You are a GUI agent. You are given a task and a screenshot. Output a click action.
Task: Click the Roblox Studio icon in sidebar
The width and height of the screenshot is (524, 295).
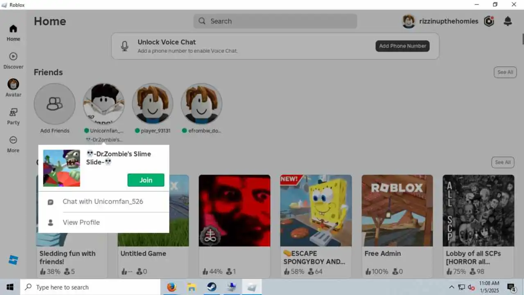point(13,260)
